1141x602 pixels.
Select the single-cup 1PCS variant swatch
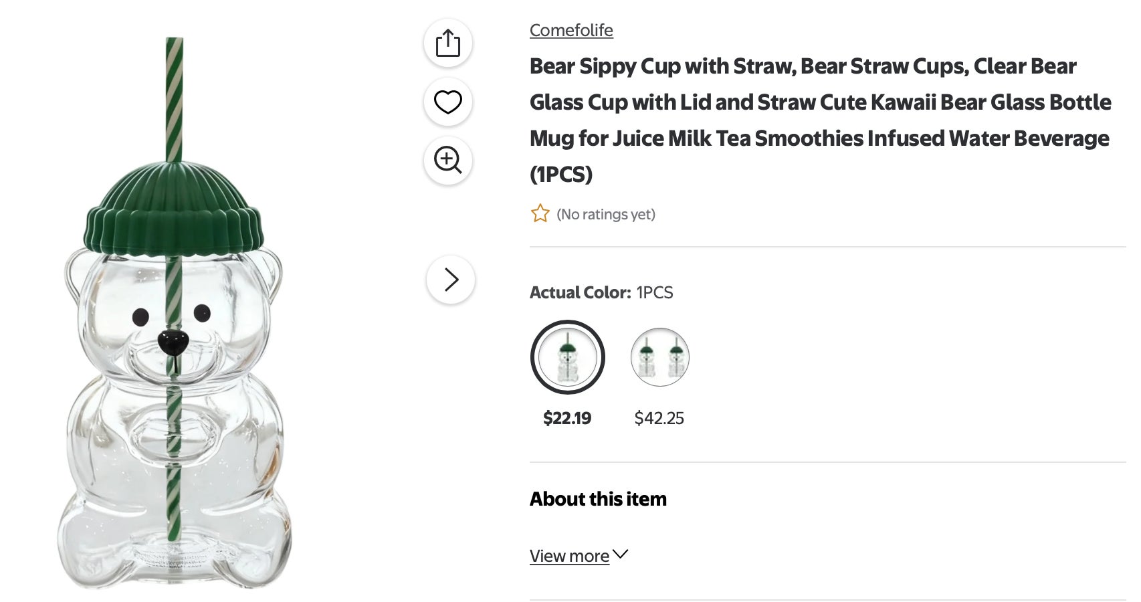tap(567, 357)
